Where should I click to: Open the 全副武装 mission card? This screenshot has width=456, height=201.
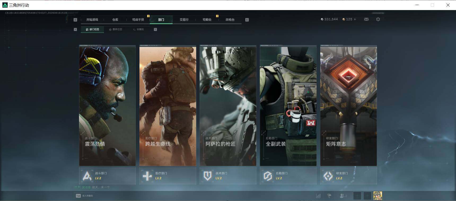[288, 106]
